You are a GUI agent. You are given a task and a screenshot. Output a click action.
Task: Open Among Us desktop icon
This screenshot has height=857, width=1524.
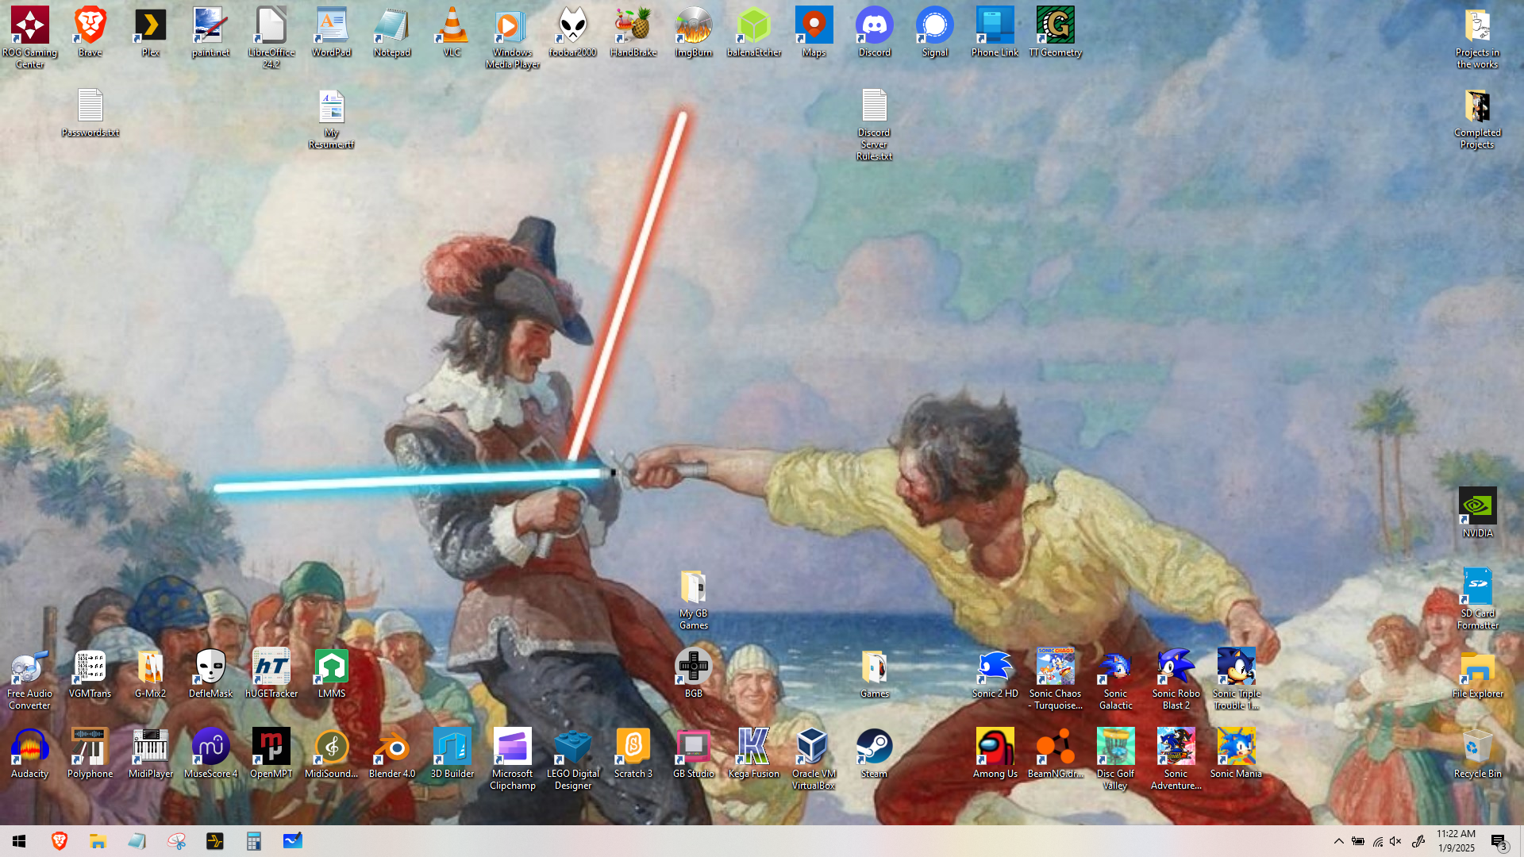[995, 753]
